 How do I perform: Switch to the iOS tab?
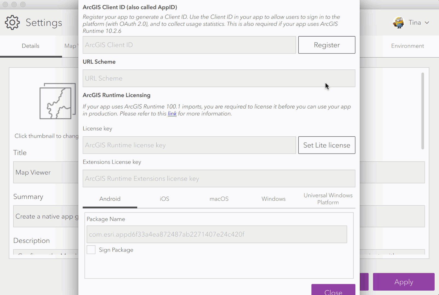(165, 199)
